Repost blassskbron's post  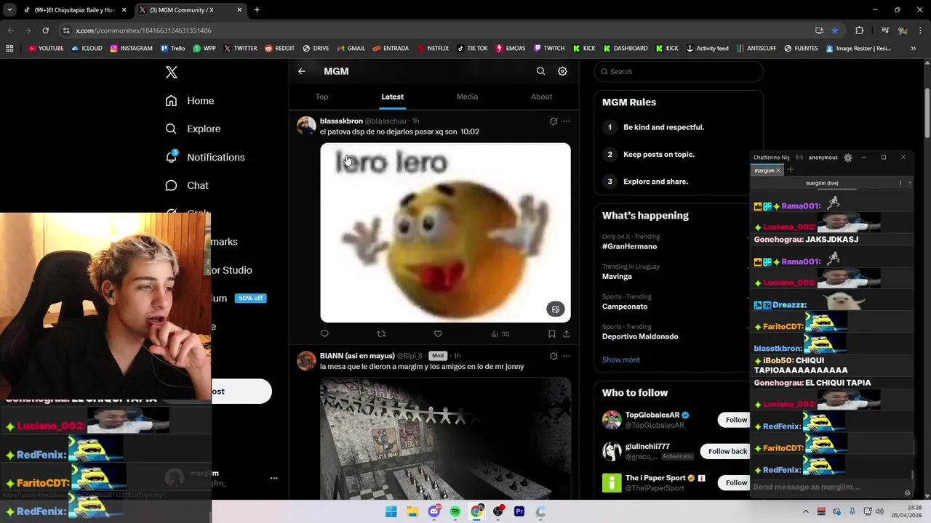(x=381, y=333)
